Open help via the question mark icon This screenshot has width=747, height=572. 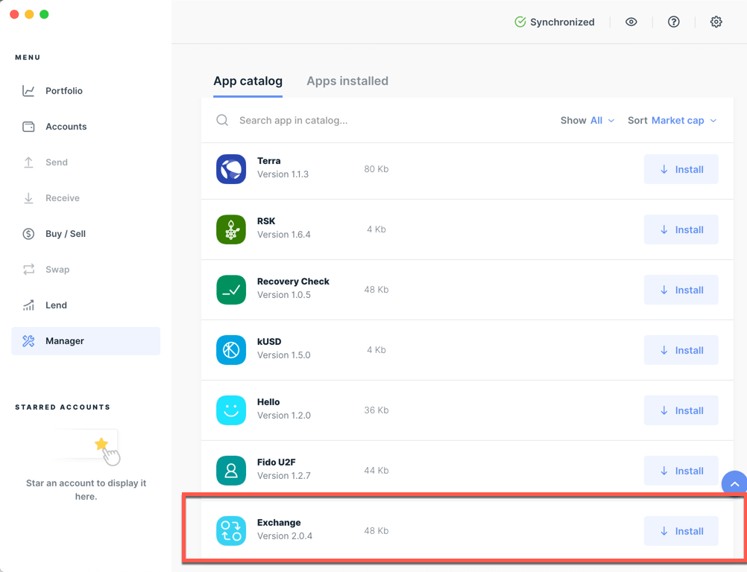coord(674,22)
